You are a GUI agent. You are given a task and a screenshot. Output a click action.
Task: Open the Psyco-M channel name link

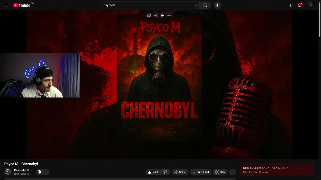[20, 170]
